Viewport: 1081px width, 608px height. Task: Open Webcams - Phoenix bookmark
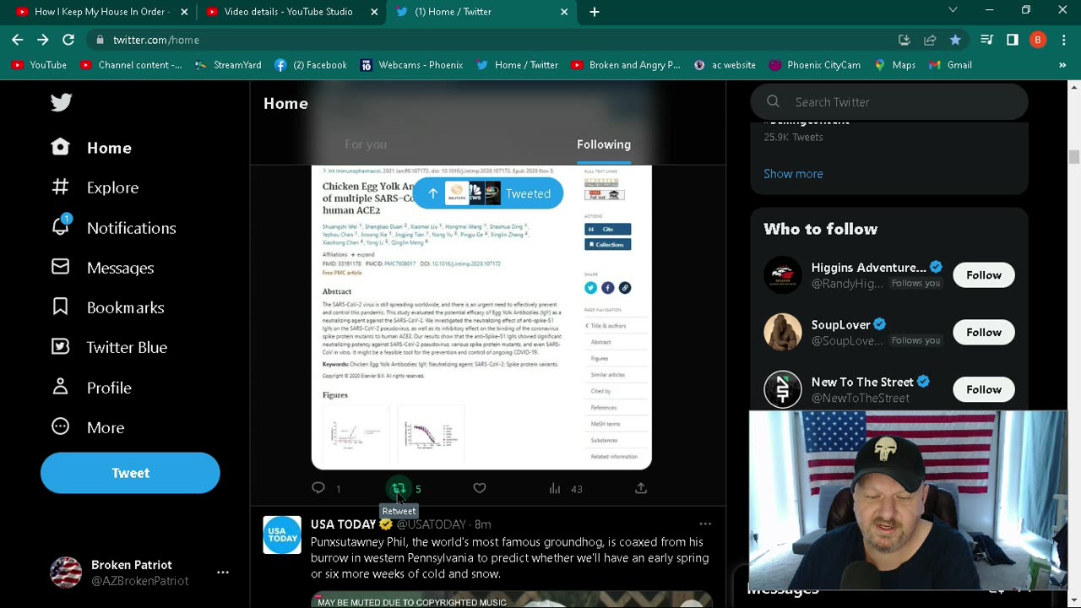pos(412,65)
